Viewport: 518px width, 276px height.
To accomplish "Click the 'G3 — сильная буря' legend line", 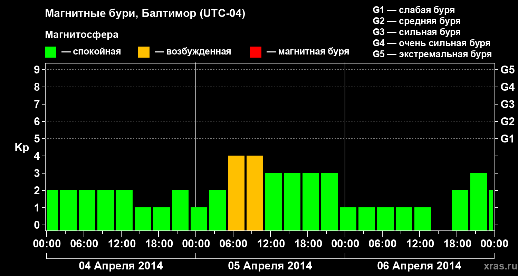I will [x=416, y=32].
